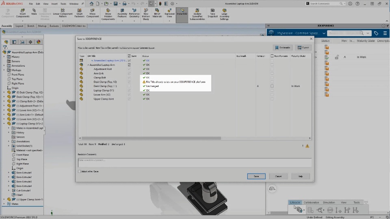The width and height of the screenshot is (390, 219).
Task: Click the Home icon in the title bar
Action: (x=91, y=4)
